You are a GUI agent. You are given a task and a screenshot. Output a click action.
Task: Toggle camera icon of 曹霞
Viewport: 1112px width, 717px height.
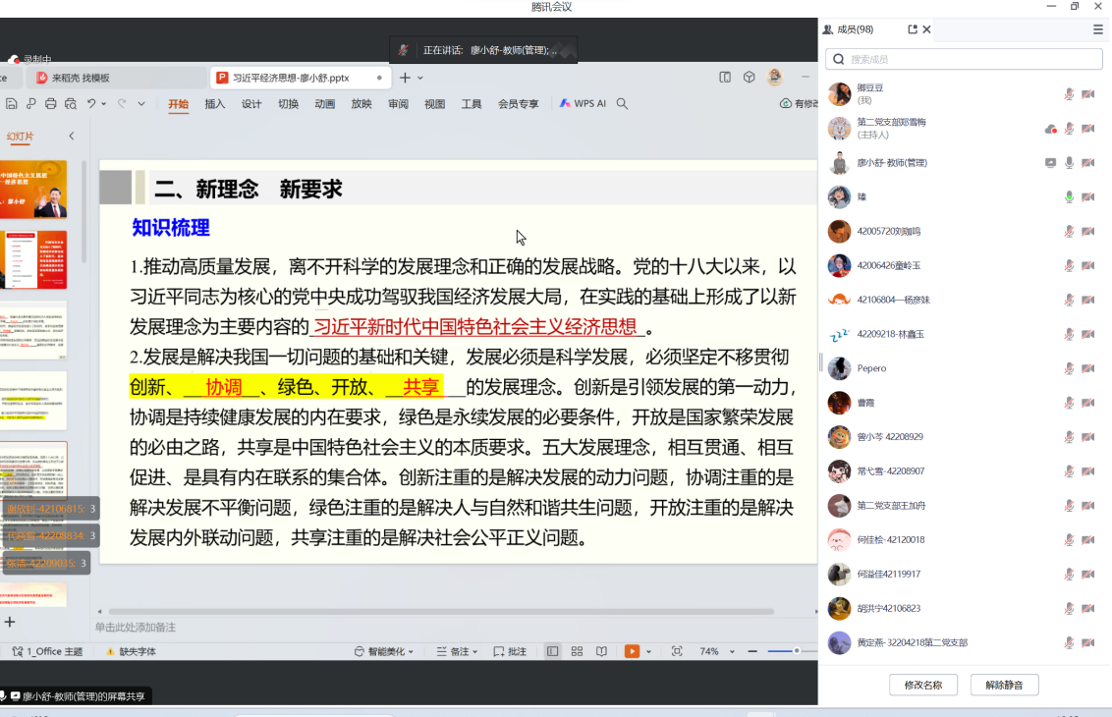[x=1087, y=402]
